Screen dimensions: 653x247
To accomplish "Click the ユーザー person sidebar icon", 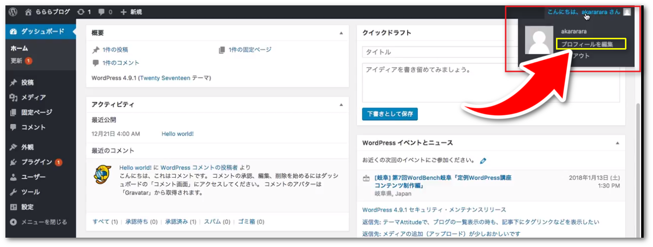I will click(14, 177).
